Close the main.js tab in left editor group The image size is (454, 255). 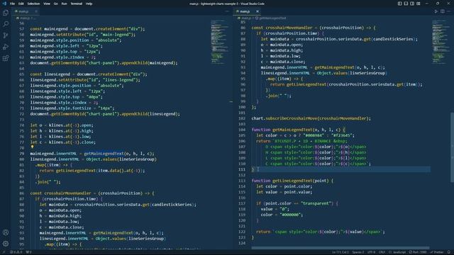[x=36, y=11]
